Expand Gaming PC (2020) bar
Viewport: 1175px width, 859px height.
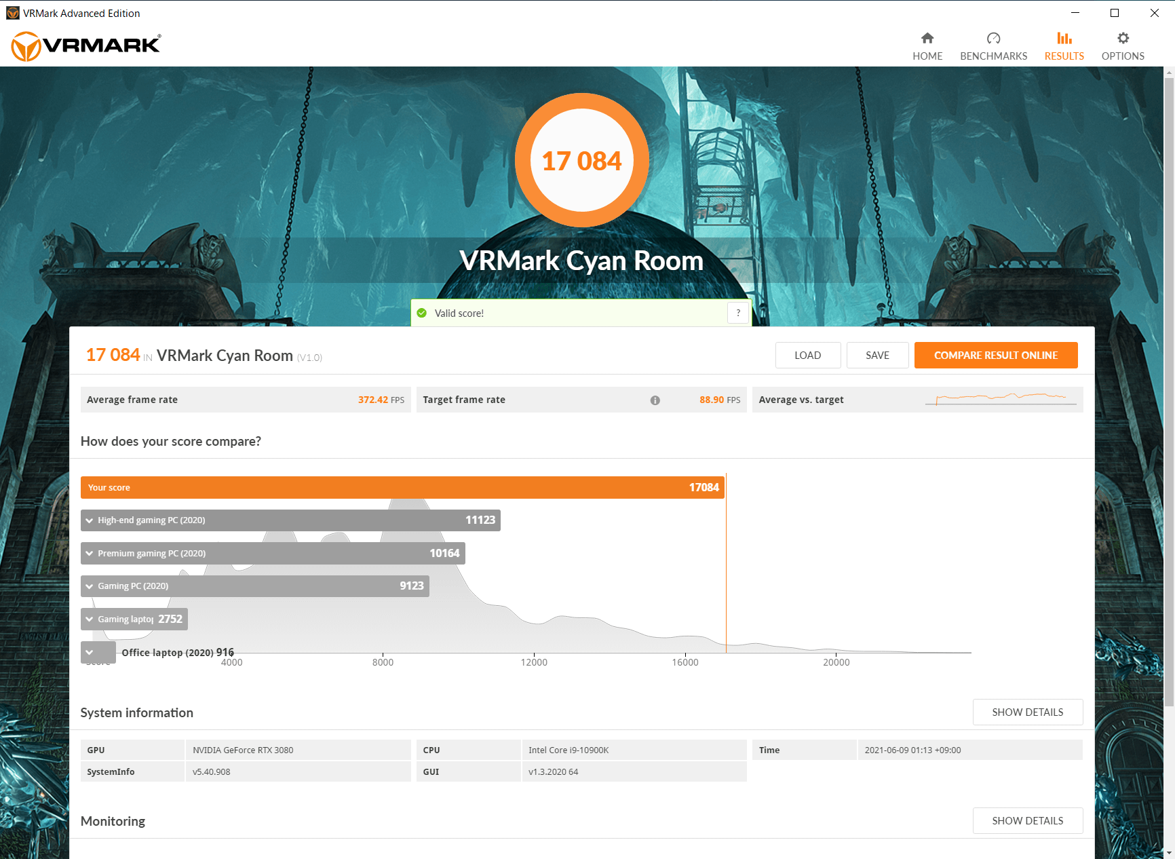point(255,586)
